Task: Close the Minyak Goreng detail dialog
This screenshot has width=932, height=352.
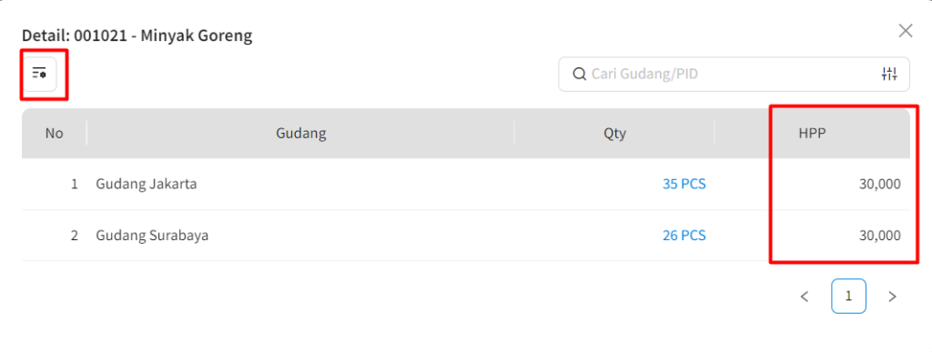Action: click(906, 31)
